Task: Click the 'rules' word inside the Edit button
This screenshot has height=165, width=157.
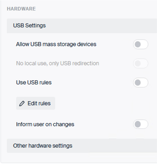Action: (45, 103)
